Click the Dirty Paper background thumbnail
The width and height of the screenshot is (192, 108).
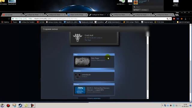tap(82, 61)
